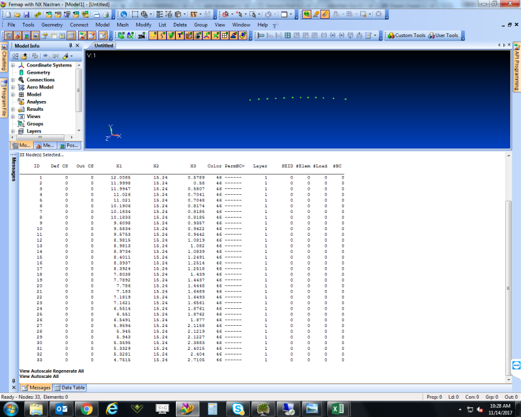Click the Print icon in the top toolbar
The image size is (521, 417).
pyautogui.click(x=106, y=14)
